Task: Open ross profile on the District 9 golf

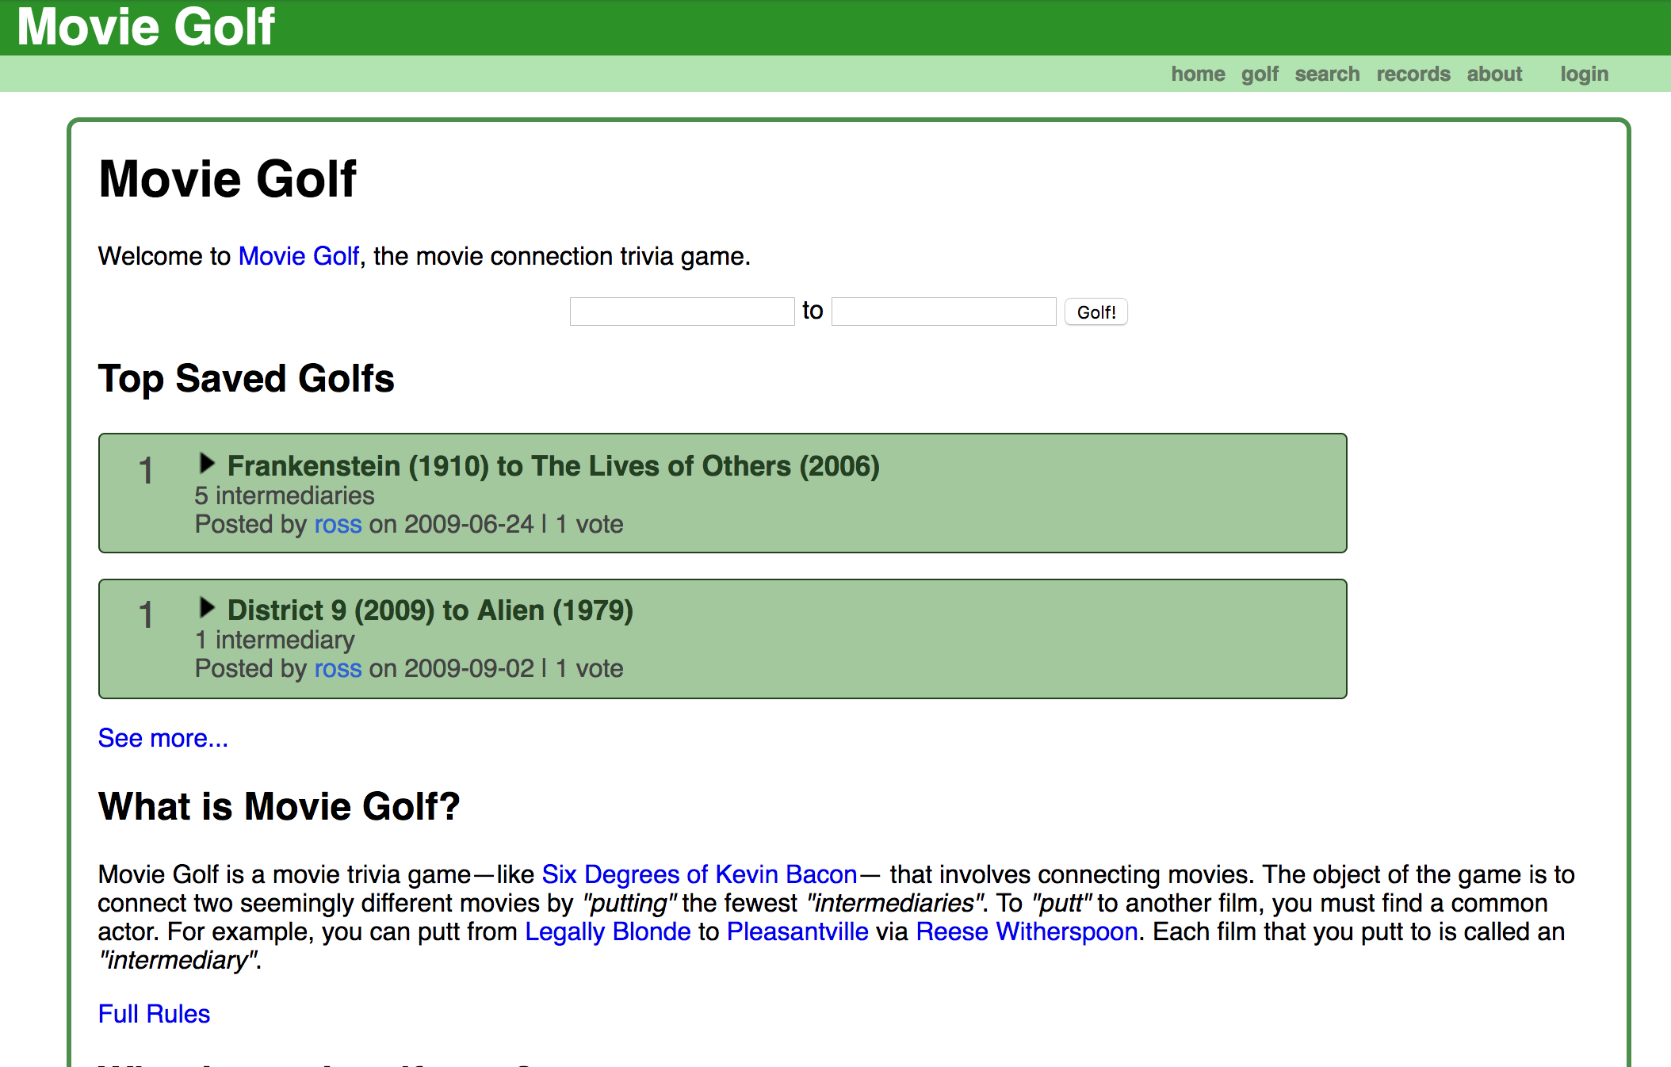Action: 338,668
